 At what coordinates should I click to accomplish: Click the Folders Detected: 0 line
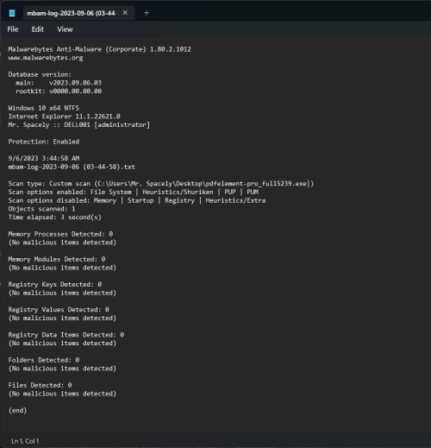tap(44, 360)
